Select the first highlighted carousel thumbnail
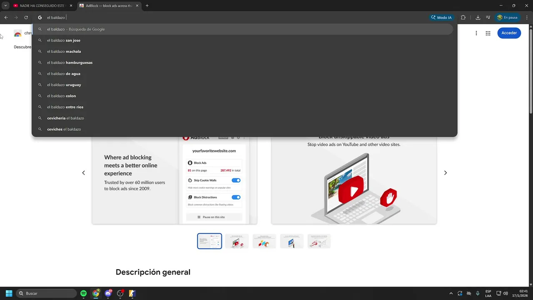 (x=209, y=241)
